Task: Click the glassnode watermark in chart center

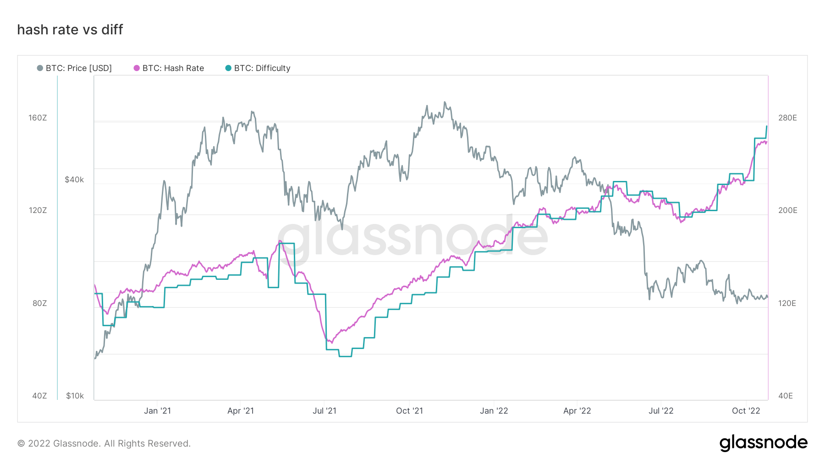Action: click(x=412, y=237)
